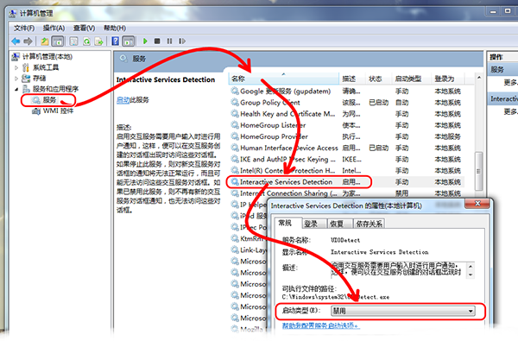The image size is (518, 341).
Task: Open the 启动类型 dropdown showing 禁用
Action: pos(402,311)
